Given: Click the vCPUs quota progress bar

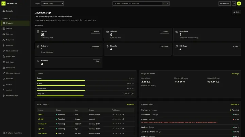Looking at the screenshot, I should pyautogui.click(x=86, y=86).
